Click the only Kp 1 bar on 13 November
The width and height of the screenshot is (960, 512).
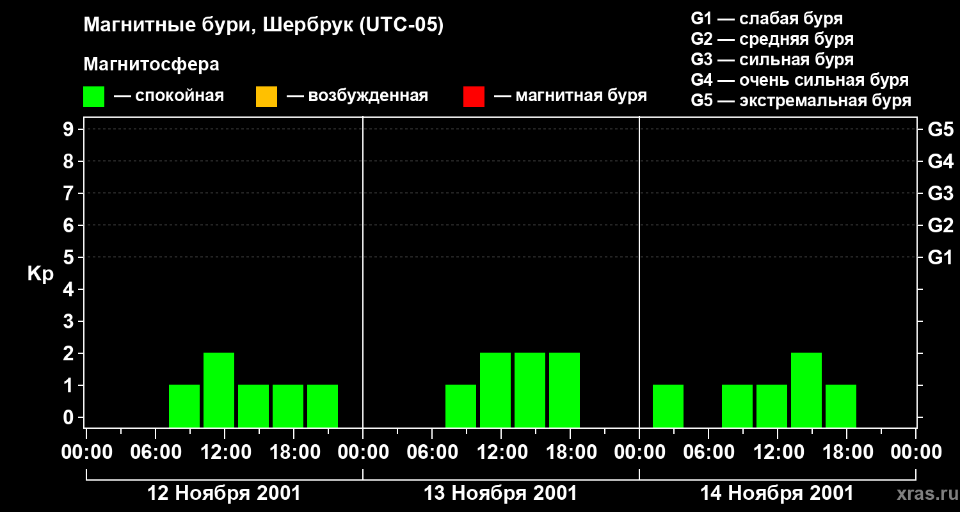point(461,406)
